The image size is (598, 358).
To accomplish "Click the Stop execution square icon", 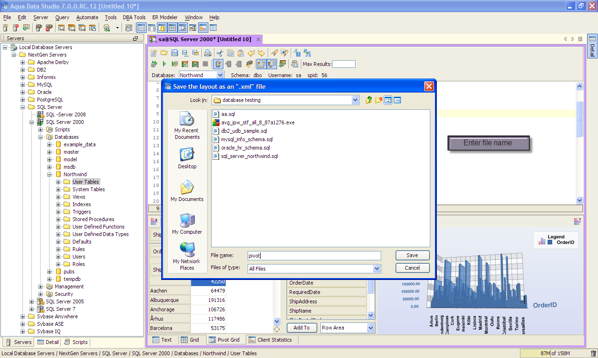I will point(205,64).
